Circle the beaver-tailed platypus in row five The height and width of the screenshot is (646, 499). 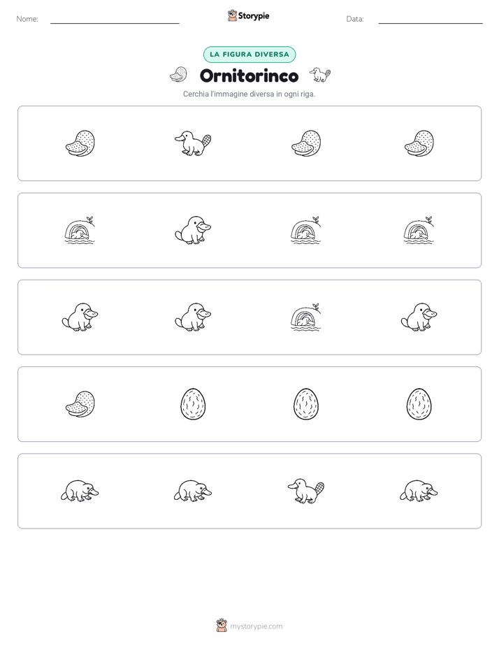tap(306, 491)
